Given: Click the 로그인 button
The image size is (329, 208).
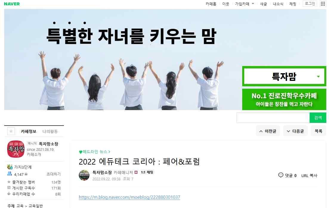Looking at the screenshot, I should click(x=310, y=4).
